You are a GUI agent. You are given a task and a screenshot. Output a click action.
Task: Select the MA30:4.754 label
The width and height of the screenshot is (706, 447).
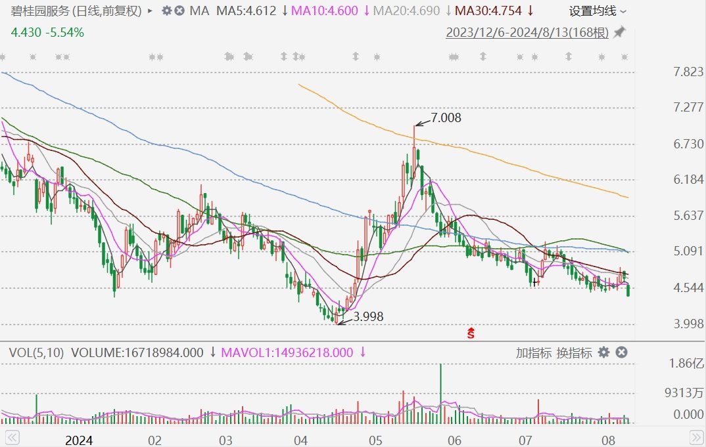pos(488,11)
